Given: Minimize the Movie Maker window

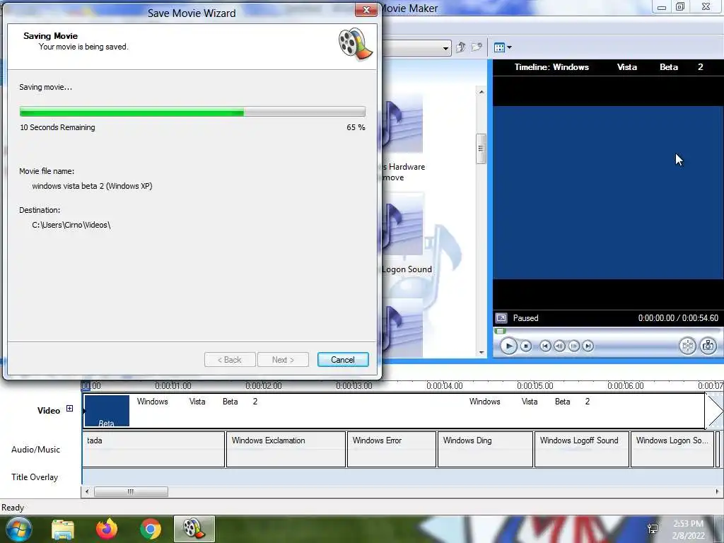Looking at the screenshot, I should (x=662, y=7).
